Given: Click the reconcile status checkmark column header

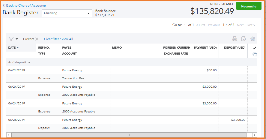Looking at the screenshot, I should click(255, 48).
